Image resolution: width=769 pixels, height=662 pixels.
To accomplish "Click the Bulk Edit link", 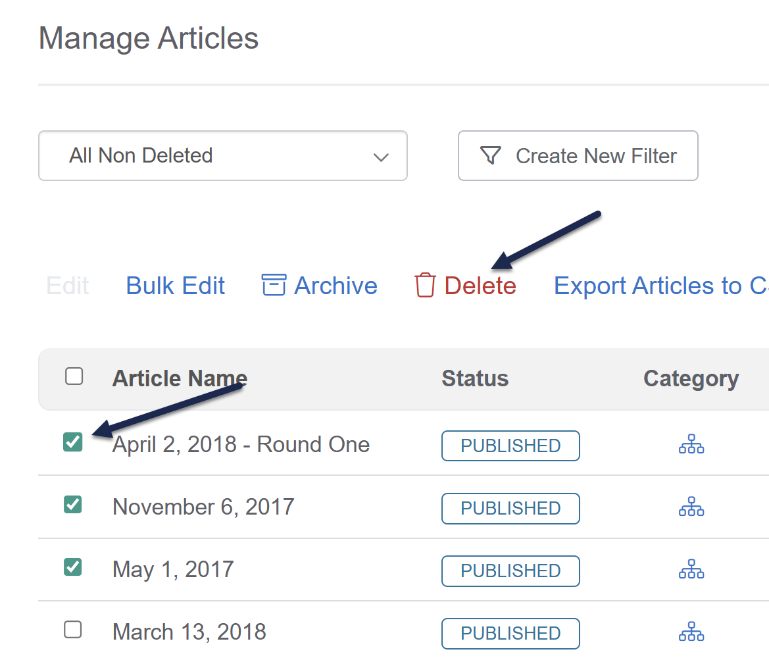I will [175, 286].
